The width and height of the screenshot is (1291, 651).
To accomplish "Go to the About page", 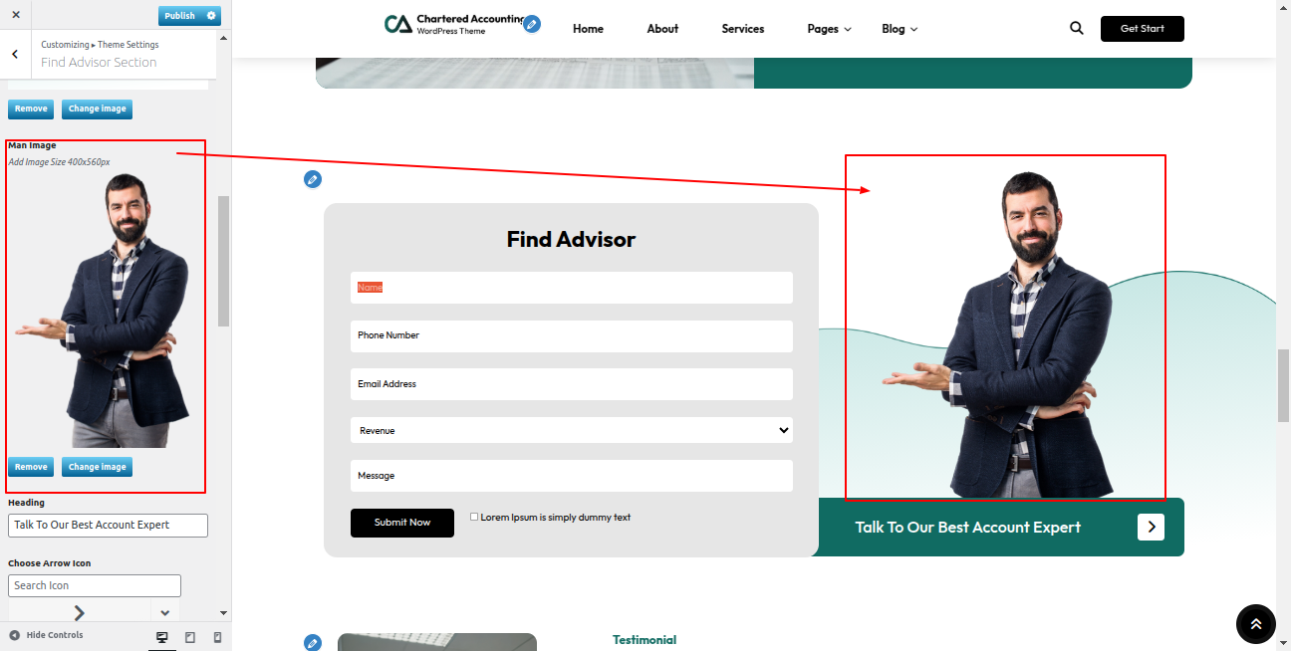I will [x=662, y=29].
